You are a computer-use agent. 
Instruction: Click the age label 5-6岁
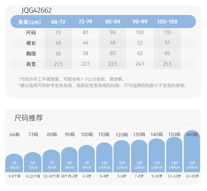pyautogui.click(x=122, y=176)
